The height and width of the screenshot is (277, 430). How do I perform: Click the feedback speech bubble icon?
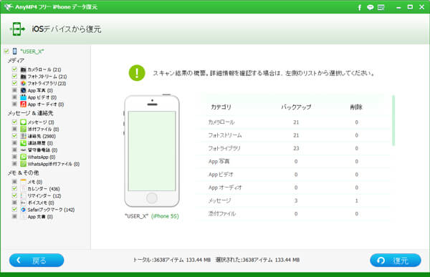(371, 7)
